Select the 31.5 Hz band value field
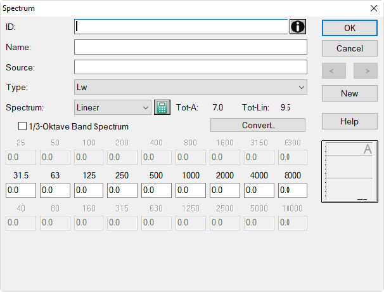This screenshot has height=292, width=384. coord(21,190)
